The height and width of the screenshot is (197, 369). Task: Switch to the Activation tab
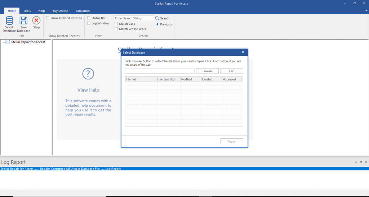(x=83, y=11)
